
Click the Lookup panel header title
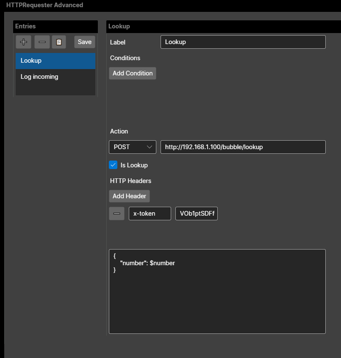(119, 26)
